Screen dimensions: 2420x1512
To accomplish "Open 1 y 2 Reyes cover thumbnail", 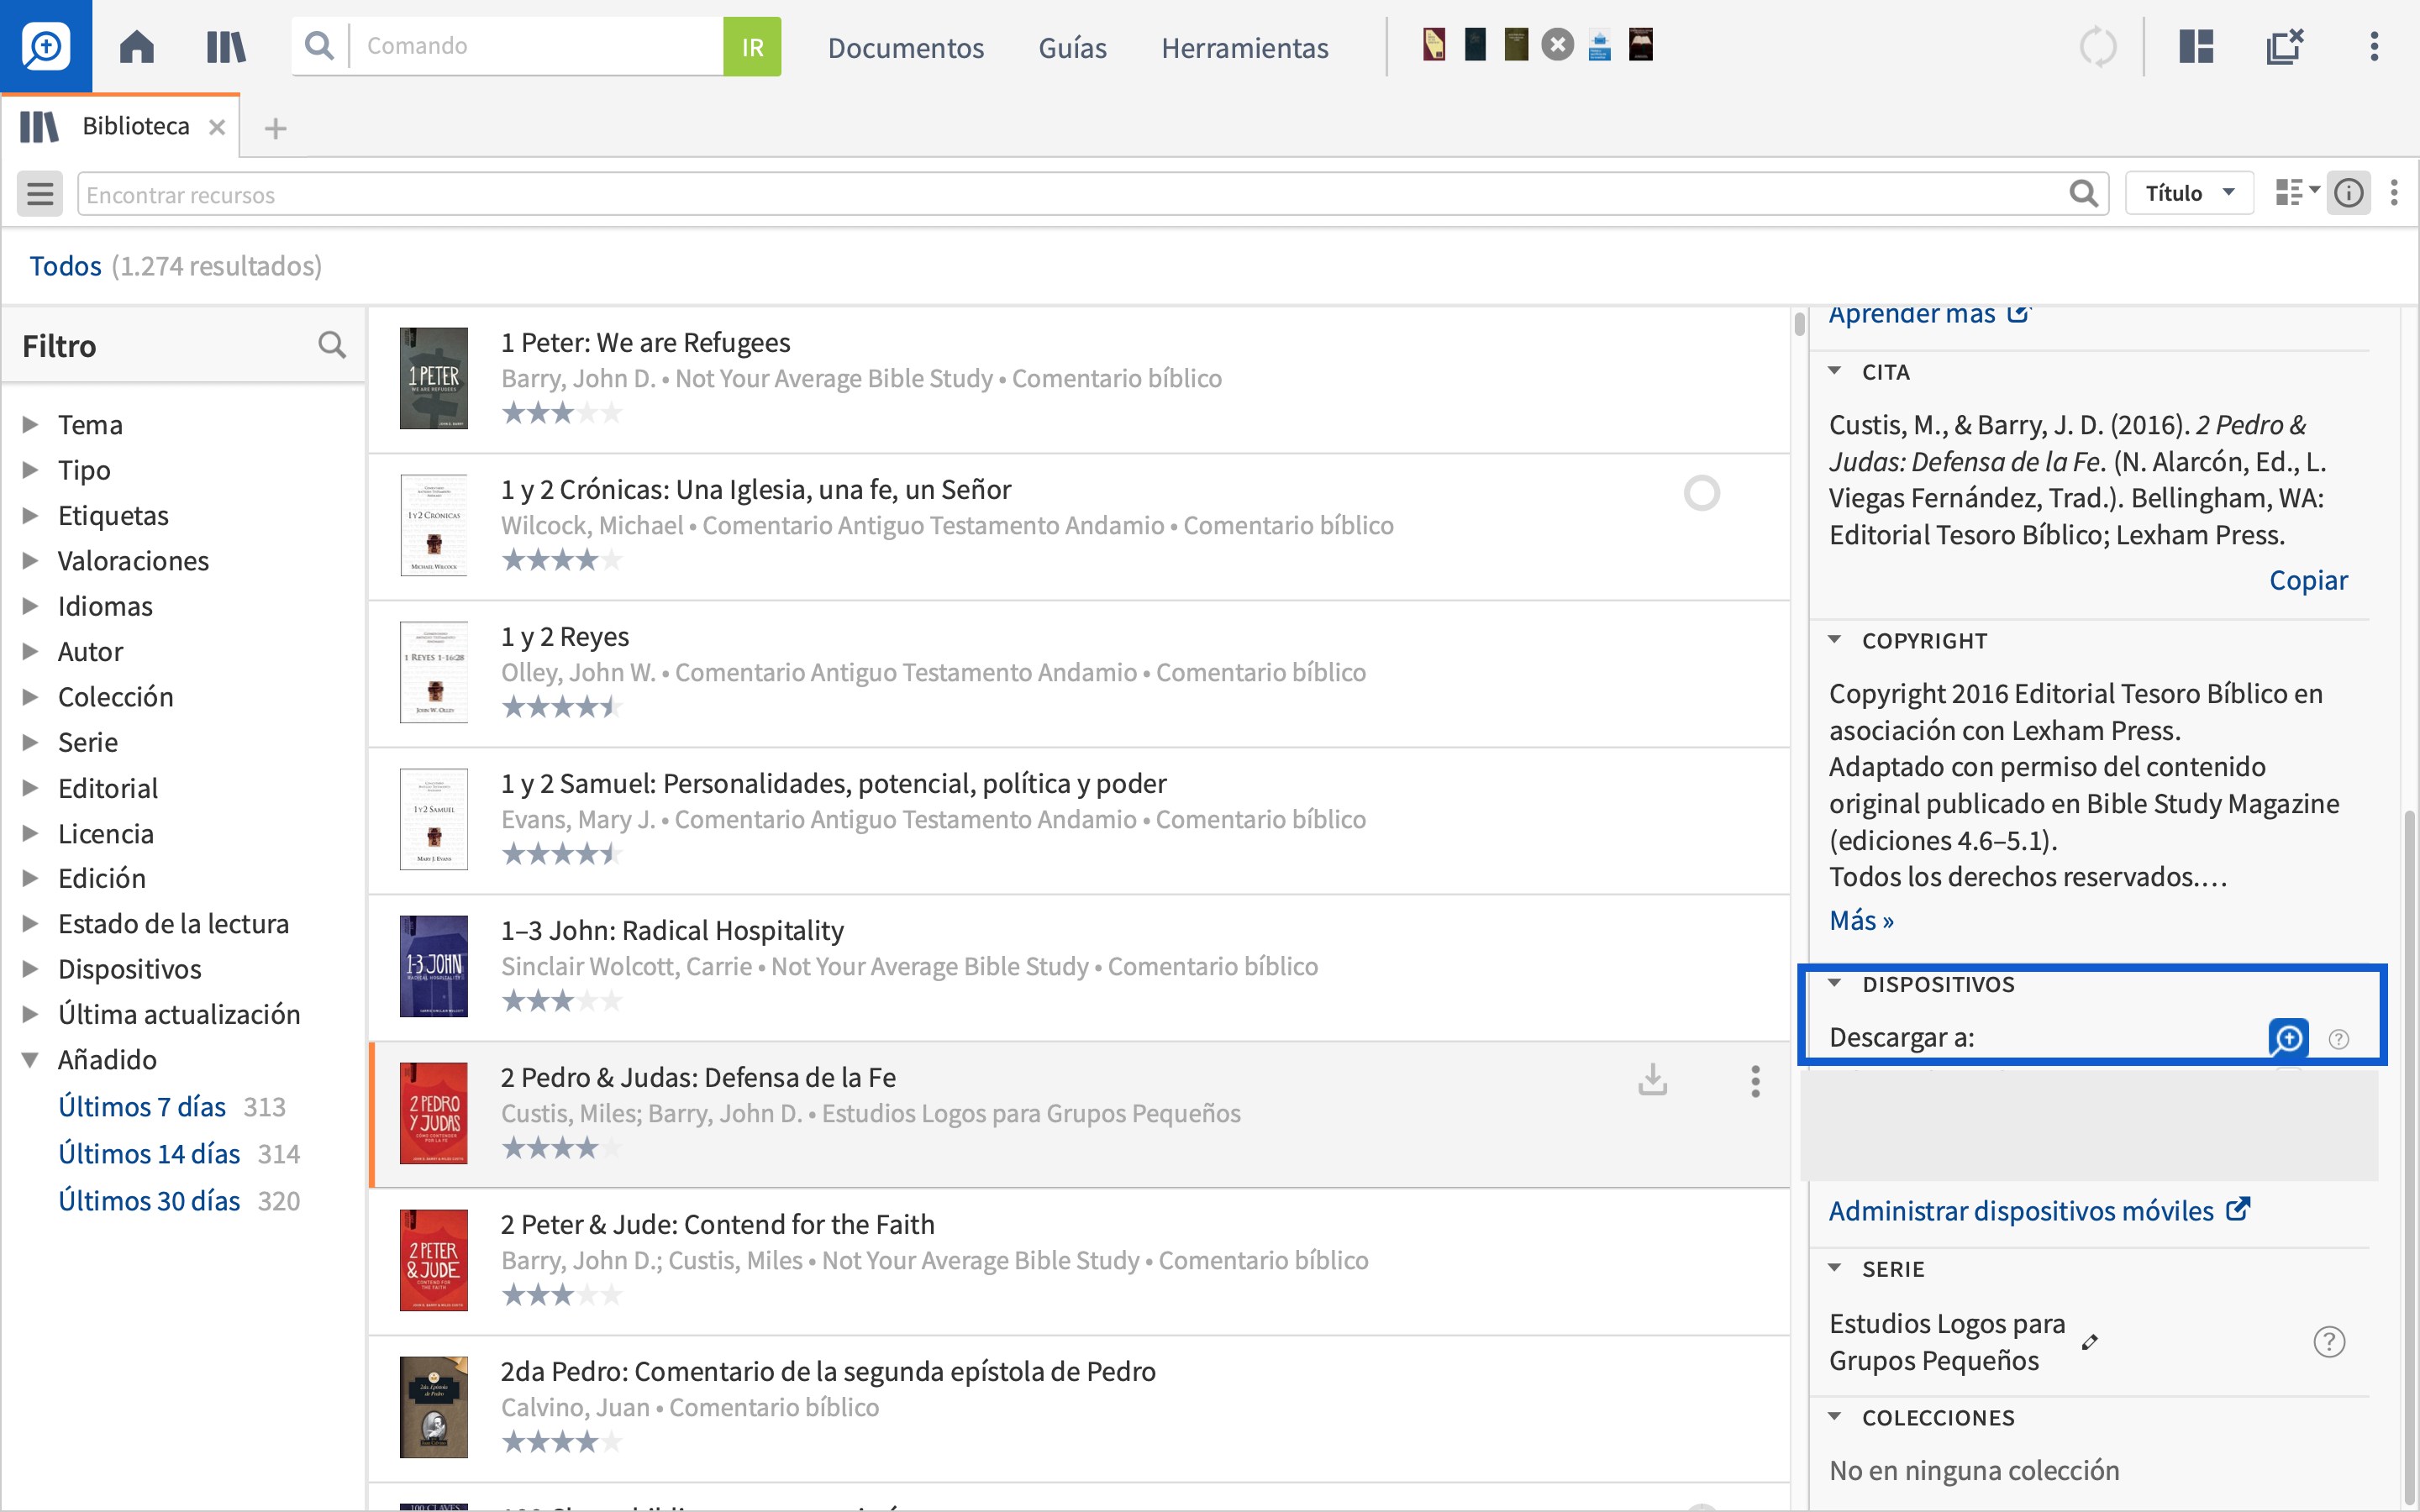I will 433,672.
